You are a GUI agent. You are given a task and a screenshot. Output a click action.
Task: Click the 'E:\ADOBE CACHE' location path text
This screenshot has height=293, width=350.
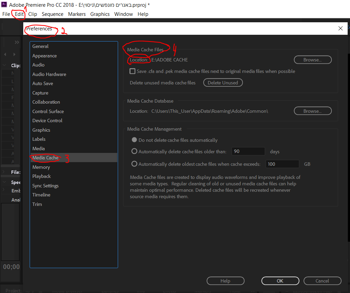pos(170,60)
